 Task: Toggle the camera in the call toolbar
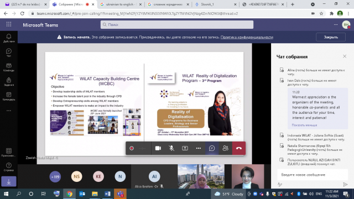coord(158,148)
